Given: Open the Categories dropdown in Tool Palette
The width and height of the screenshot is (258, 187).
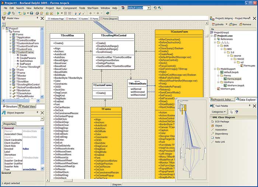Looking at the screenshot, I should click(219, 112).
